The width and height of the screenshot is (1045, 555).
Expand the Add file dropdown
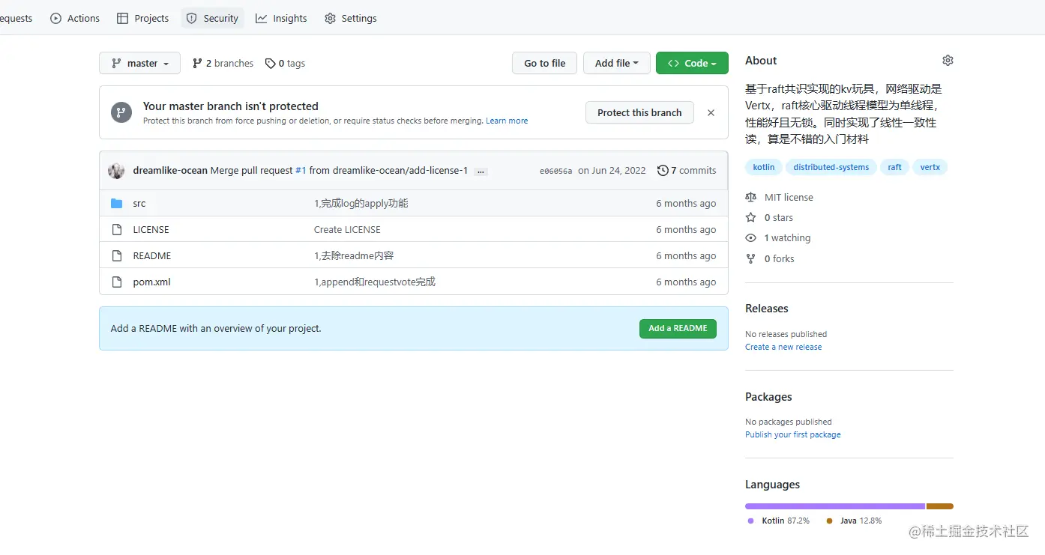coord(616,63)
